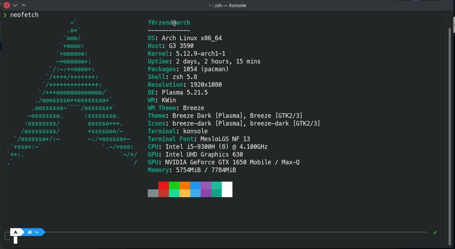Click the 'GPU: Intel UHD Graphics 630' line
455x249 pixels.
click(196, 154)
